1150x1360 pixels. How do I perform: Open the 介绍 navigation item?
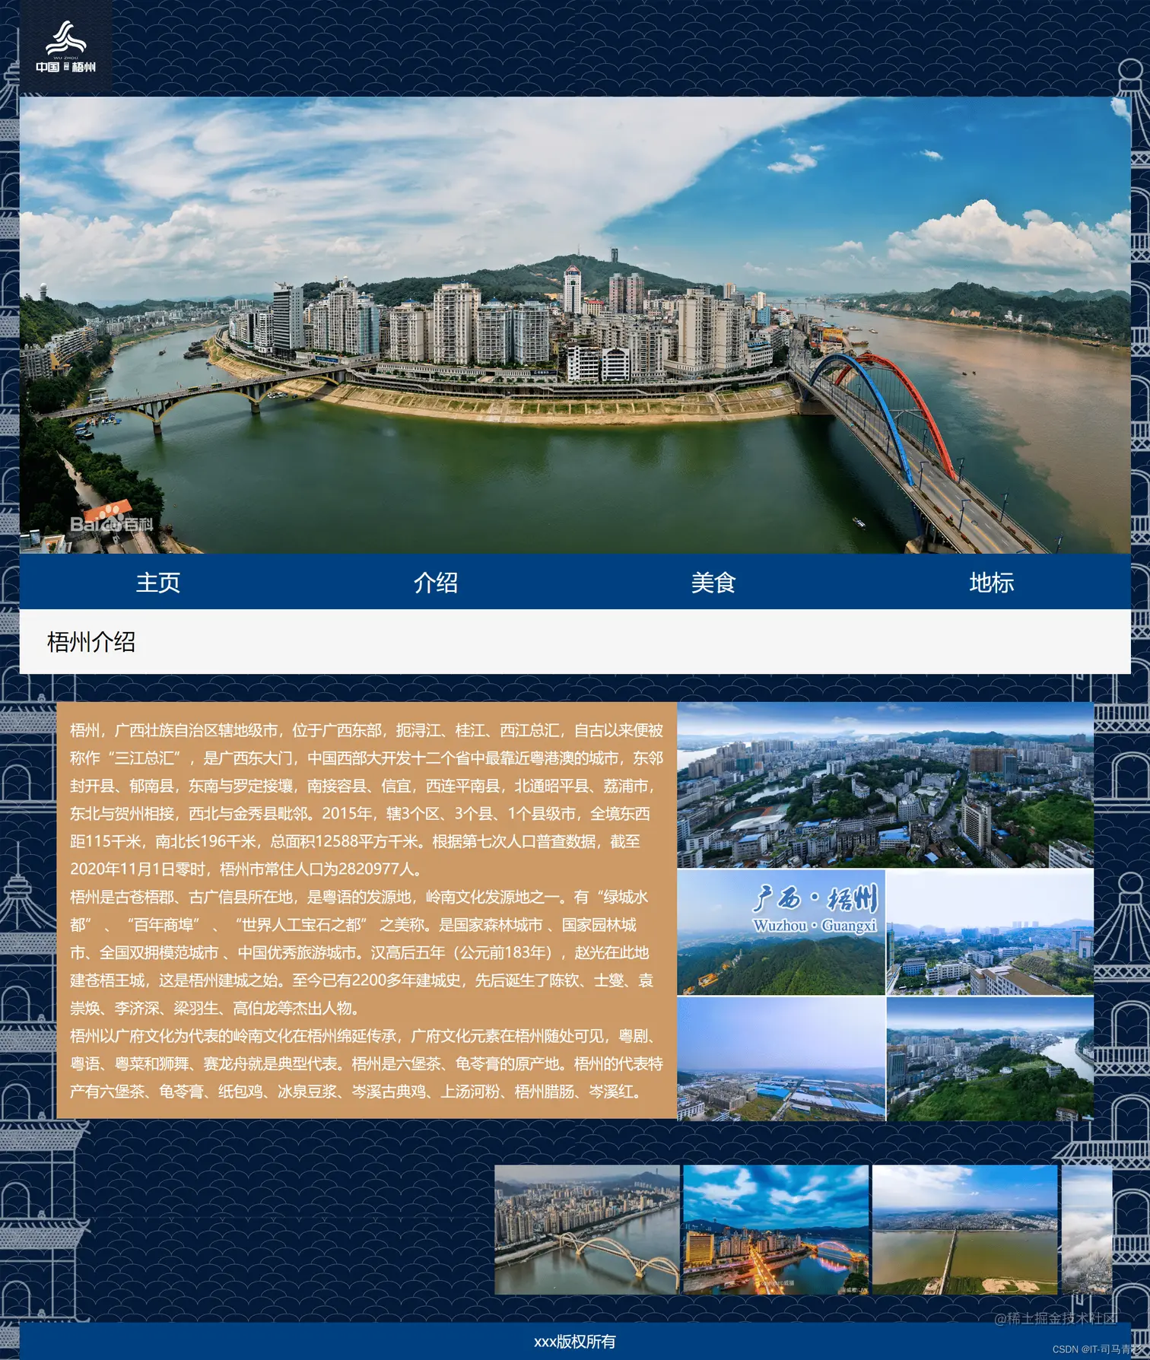436,582
